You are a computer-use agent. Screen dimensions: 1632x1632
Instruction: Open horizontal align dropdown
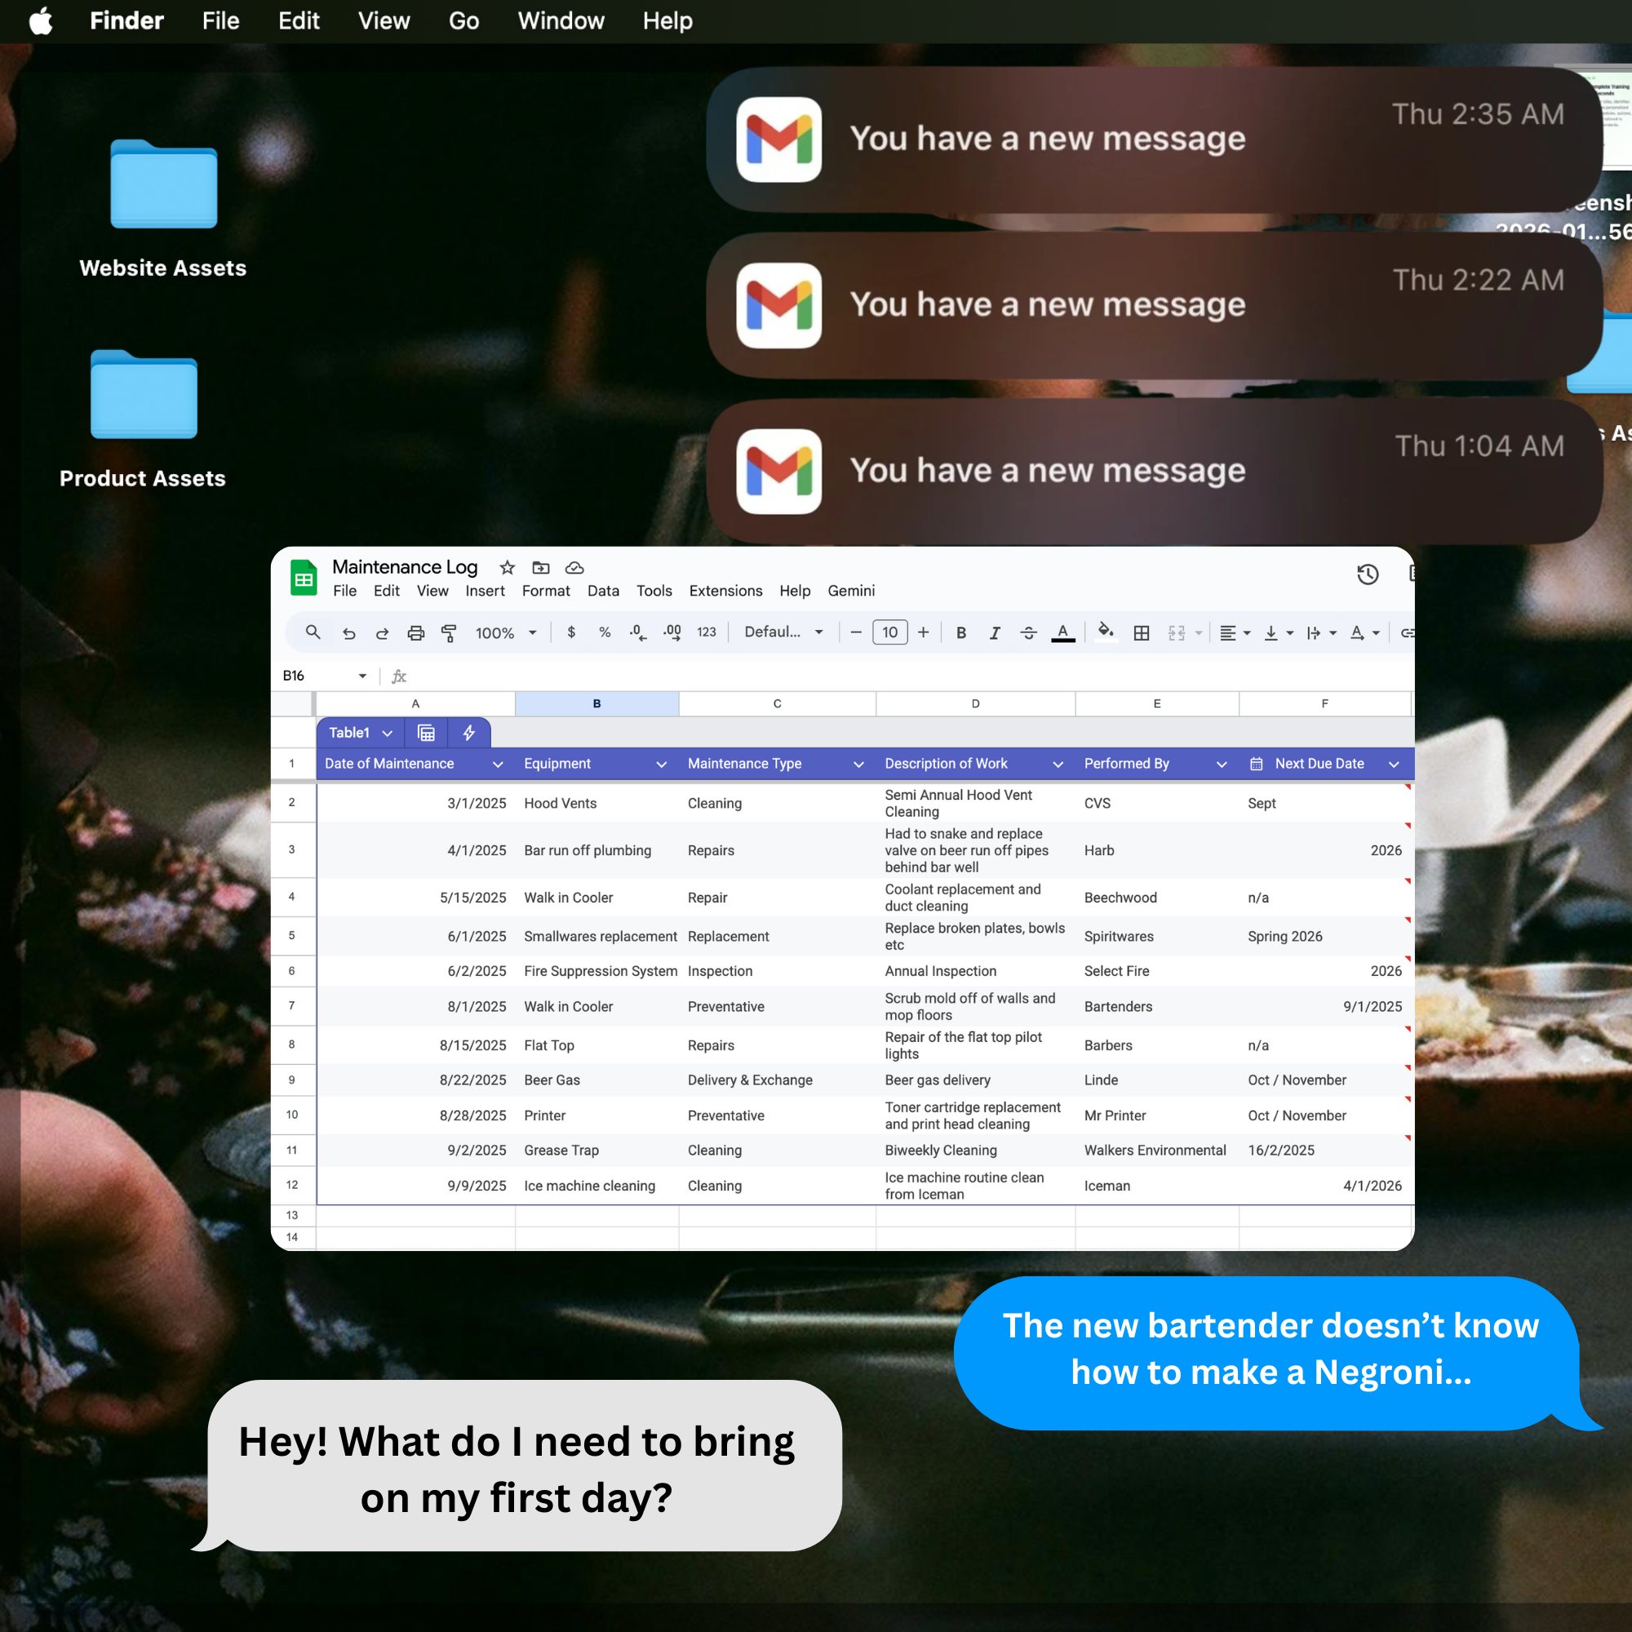tap(1235, 632)
